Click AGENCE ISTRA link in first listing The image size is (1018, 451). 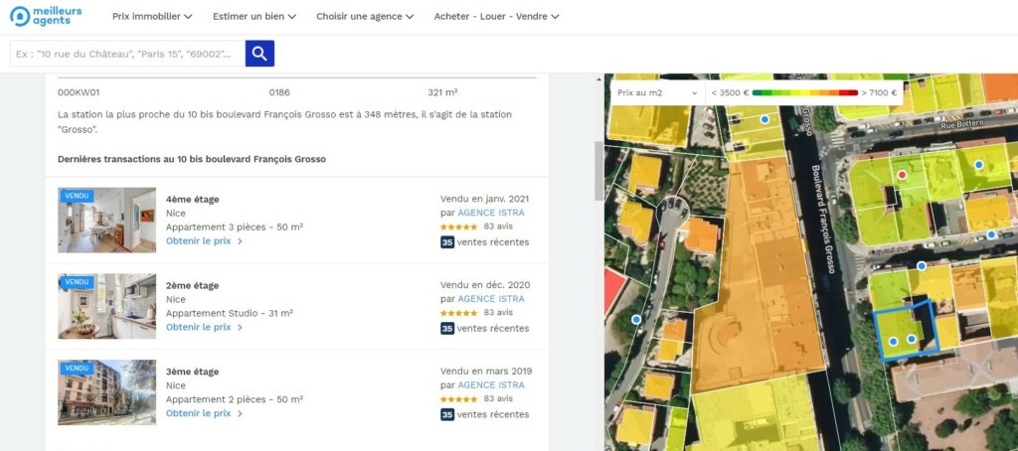tap(490, 213)
